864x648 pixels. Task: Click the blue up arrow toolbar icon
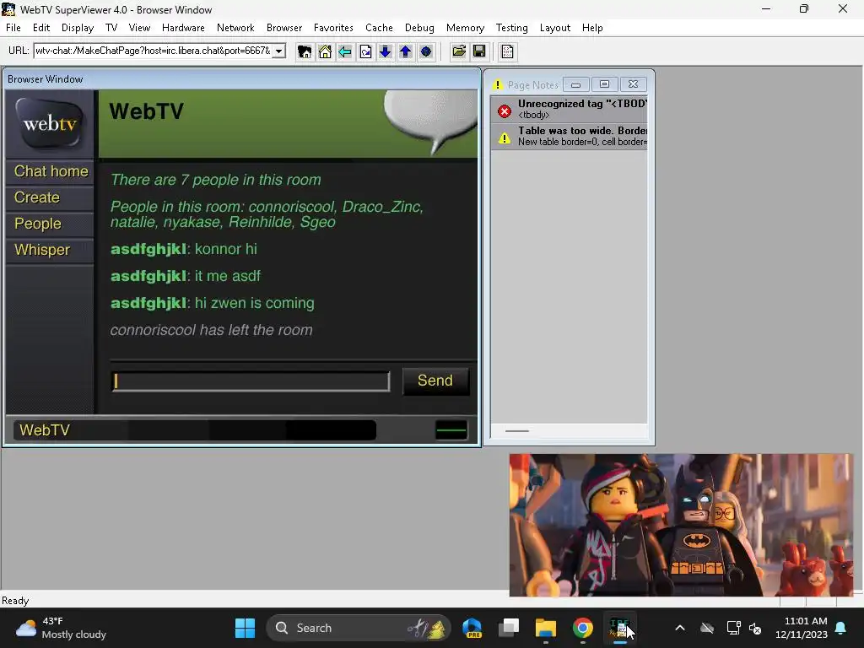click(406, 51)
